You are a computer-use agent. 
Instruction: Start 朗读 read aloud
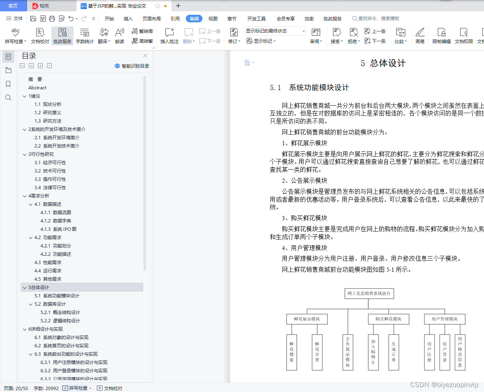coord(120,36)
